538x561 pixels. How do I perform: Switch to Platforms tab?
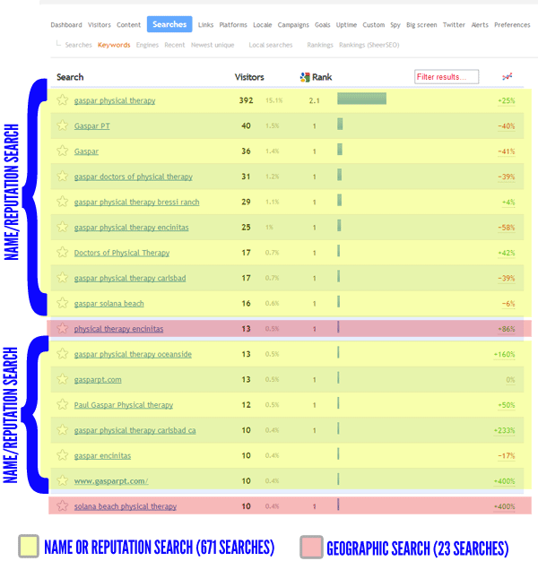233,25
